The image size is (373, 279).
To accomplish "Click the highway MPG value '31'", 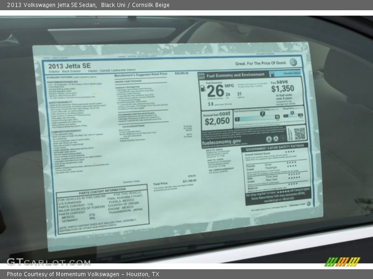I will (239, 94).
